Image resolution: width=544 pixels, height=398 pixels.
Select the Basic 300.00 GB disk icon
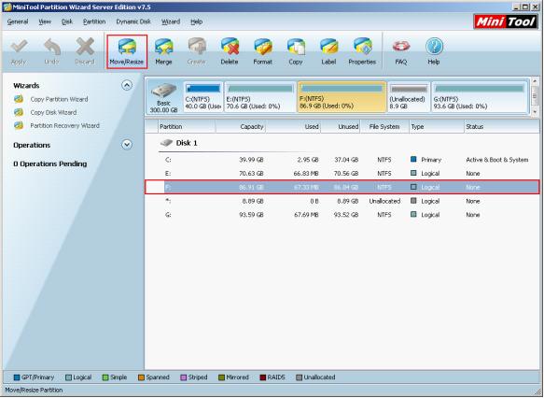tap(163, 92)
